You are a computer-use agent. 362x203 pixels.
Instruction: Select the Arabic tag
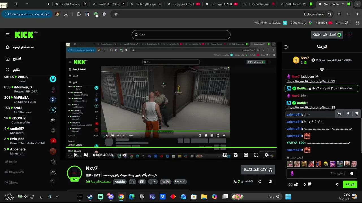pos(120,182)
